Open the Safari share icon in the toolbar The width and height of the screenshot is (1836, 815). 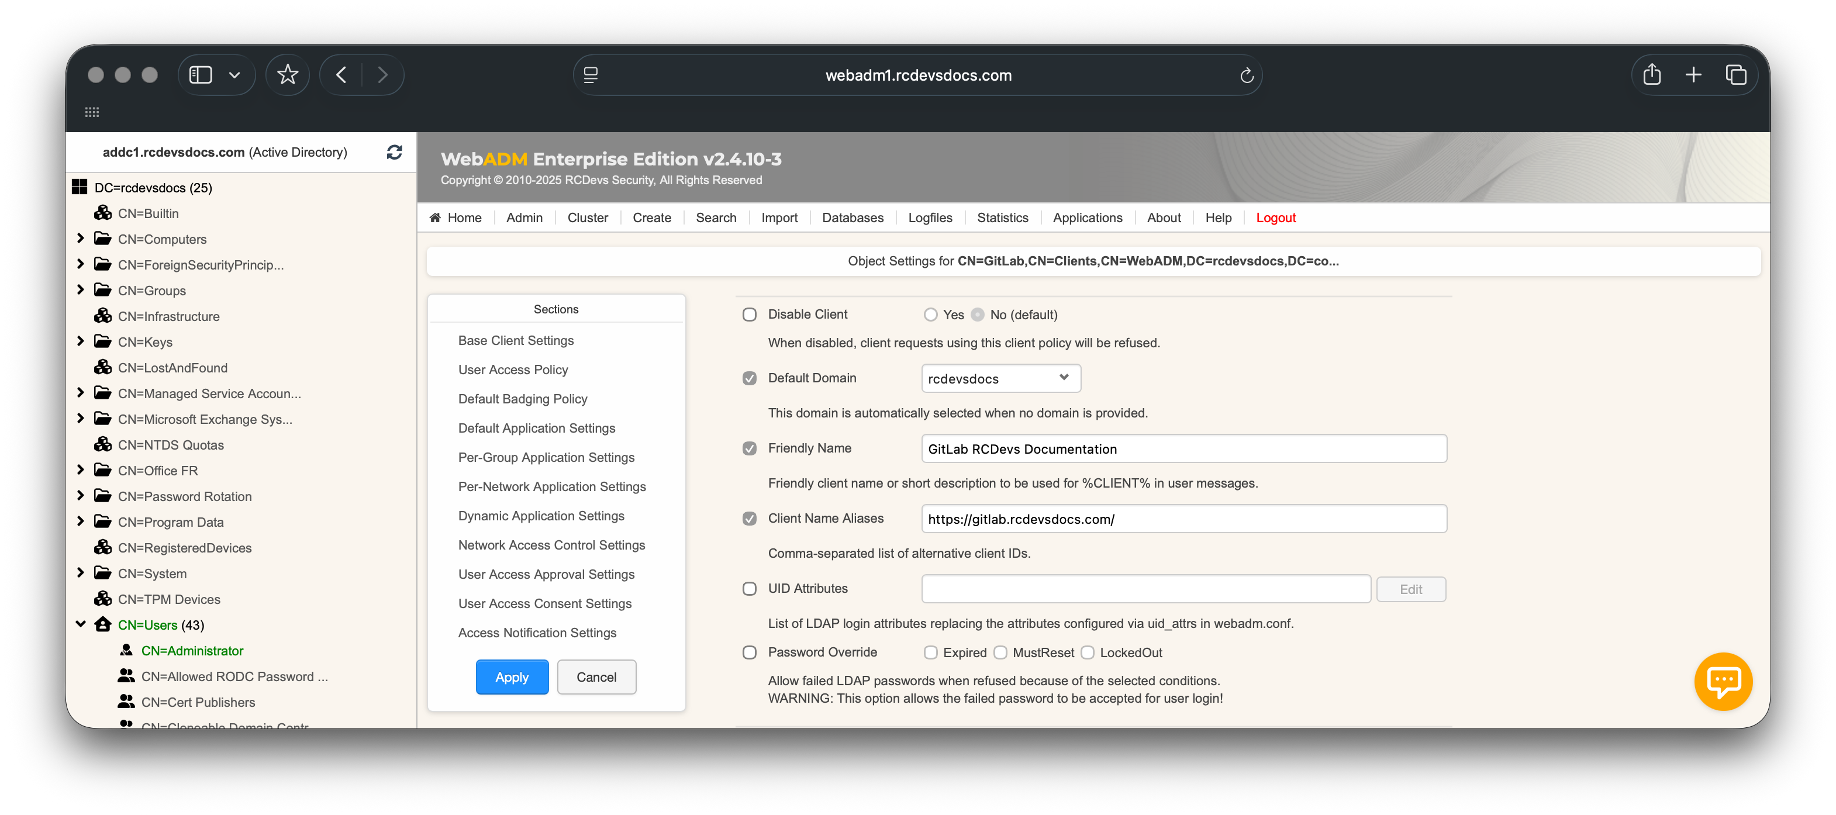(1652, 74)
